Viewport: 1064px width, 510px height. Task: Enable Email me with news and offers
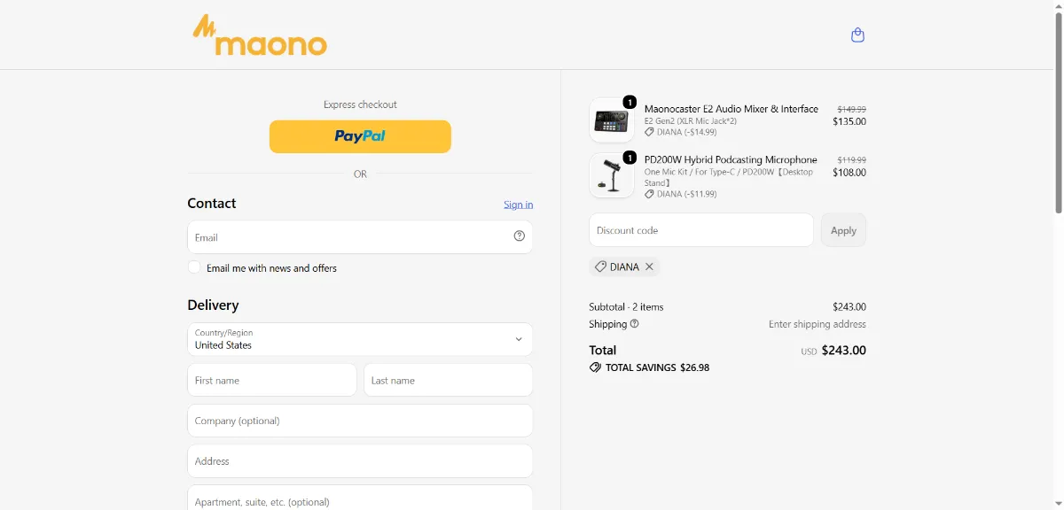[x=194, y=267]
